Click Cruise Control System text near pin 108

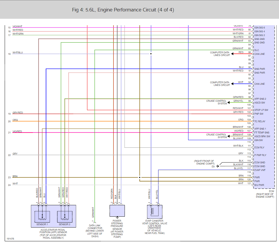click(216, 136)
